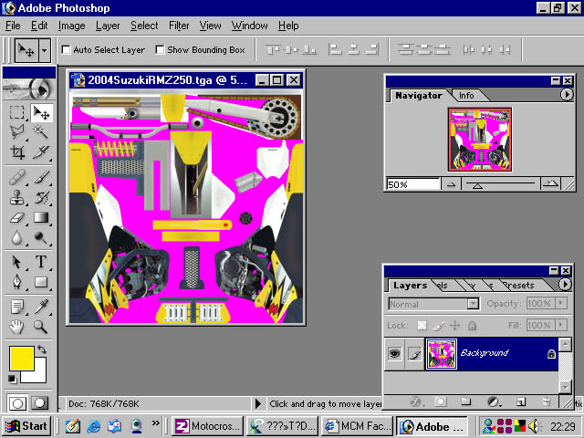Click the Start button
Viewport: 584px width, 438px height.
[x=26, y=425]
